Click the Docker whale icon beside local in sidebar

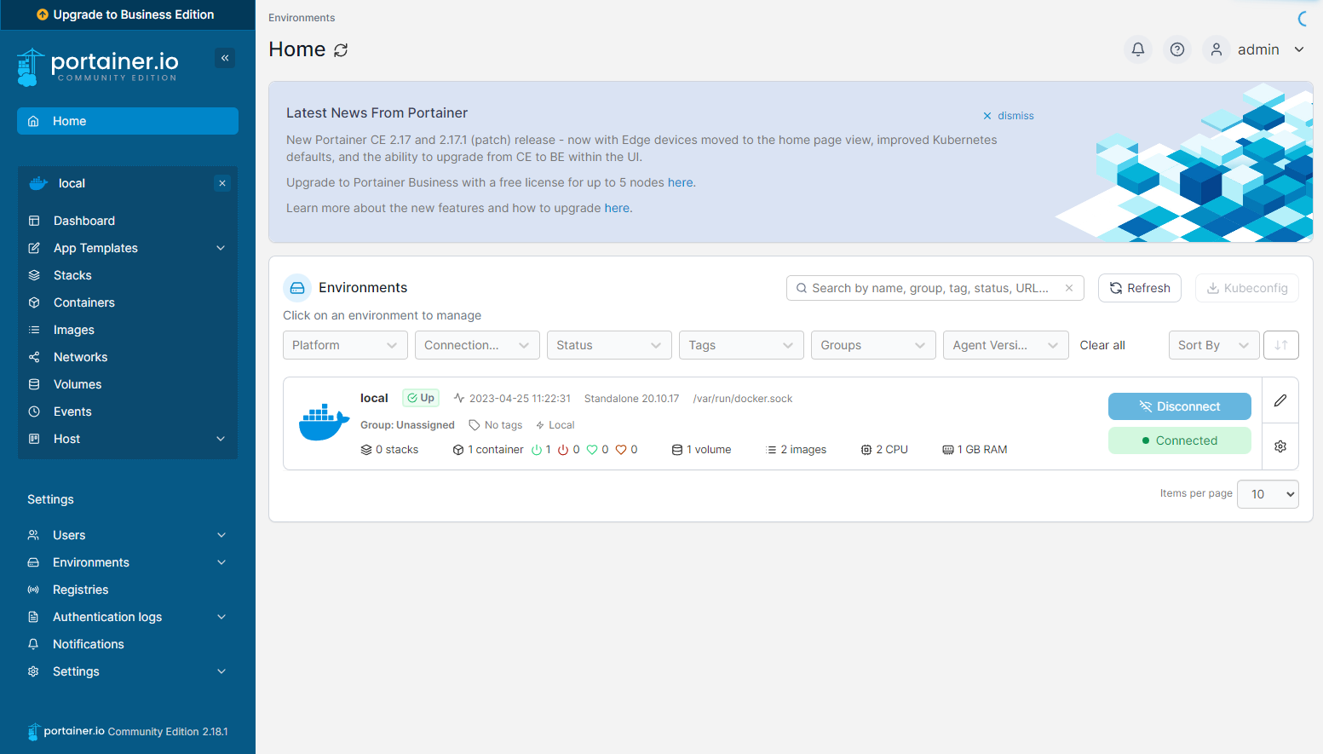pos(38,183)
